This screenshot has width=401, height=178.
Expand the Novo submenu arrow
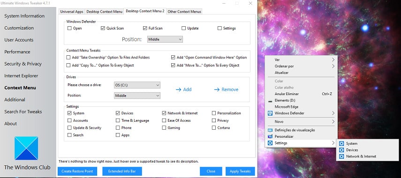[333, 122]
